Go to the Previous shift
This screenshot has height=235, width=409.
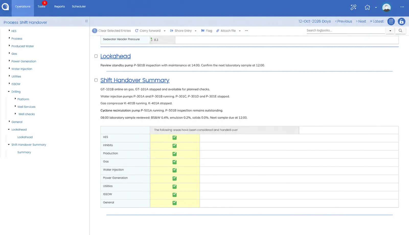pyautogui.click(x=344, y=21)
